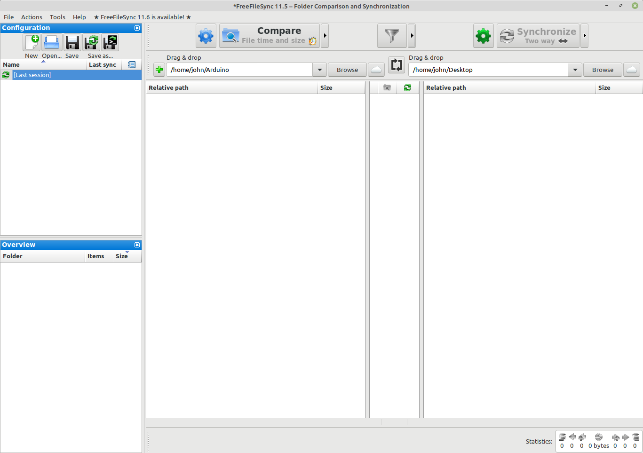Click Overview Items column header
643x453 pixels.
(x=99, y=256)
